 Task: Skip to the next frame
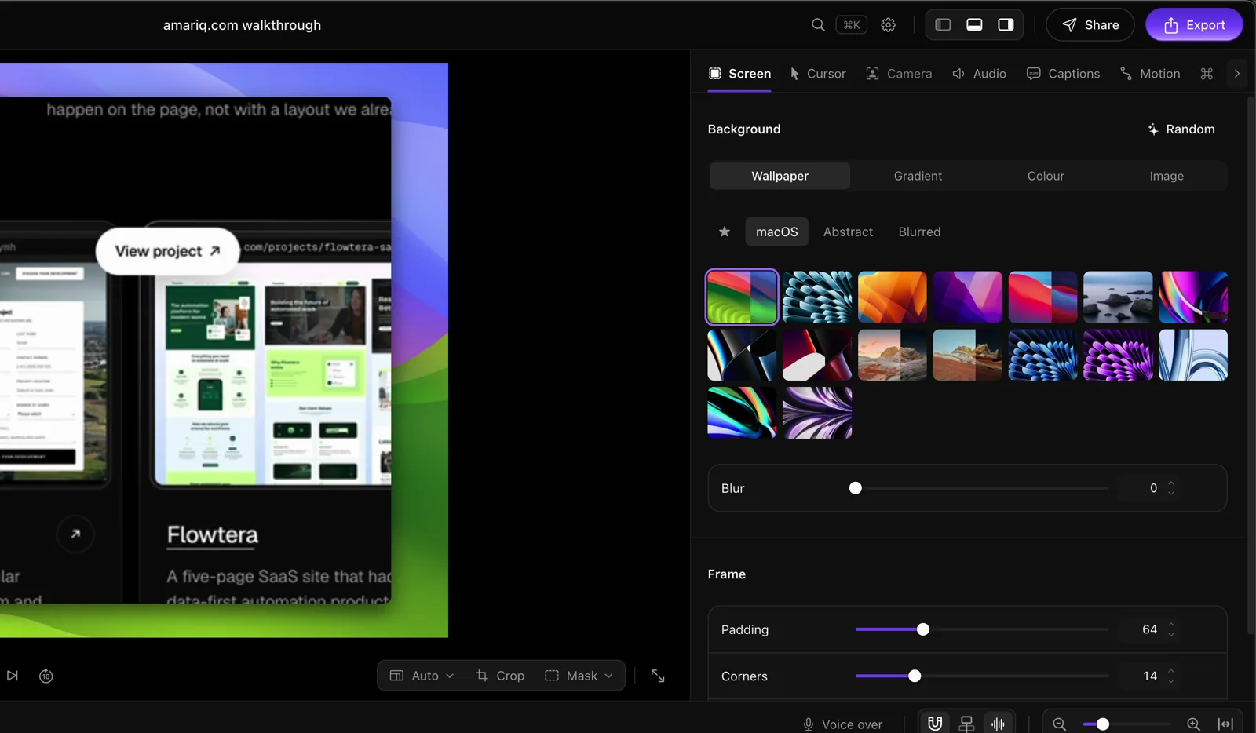pos(13,676)
